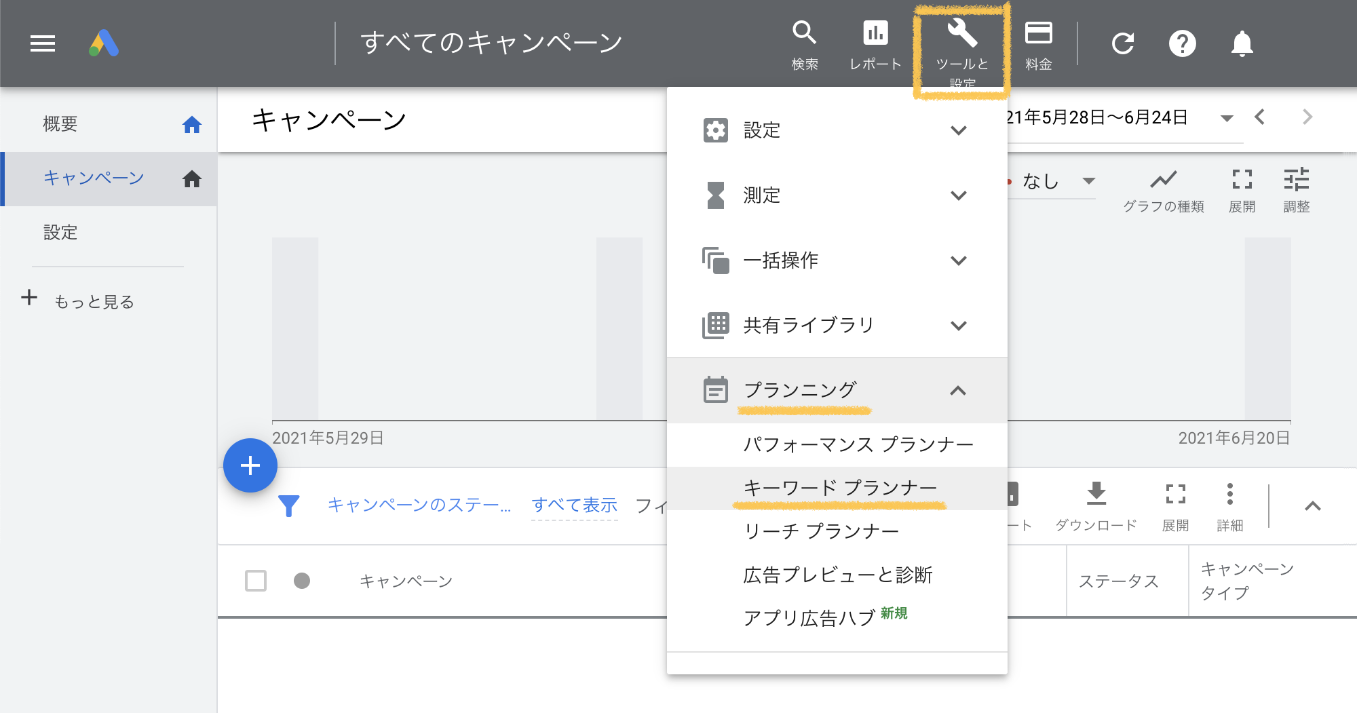Open パフォーマンス プランナー

[858, 444]
